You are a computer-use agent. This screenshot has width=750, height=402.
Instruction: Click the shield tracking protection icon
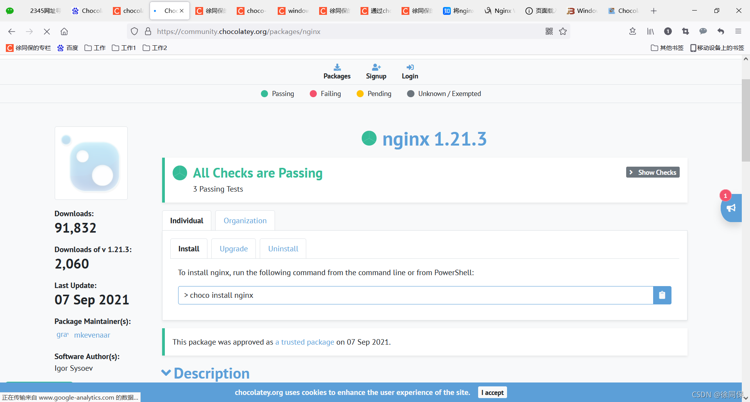click(134, 32)
